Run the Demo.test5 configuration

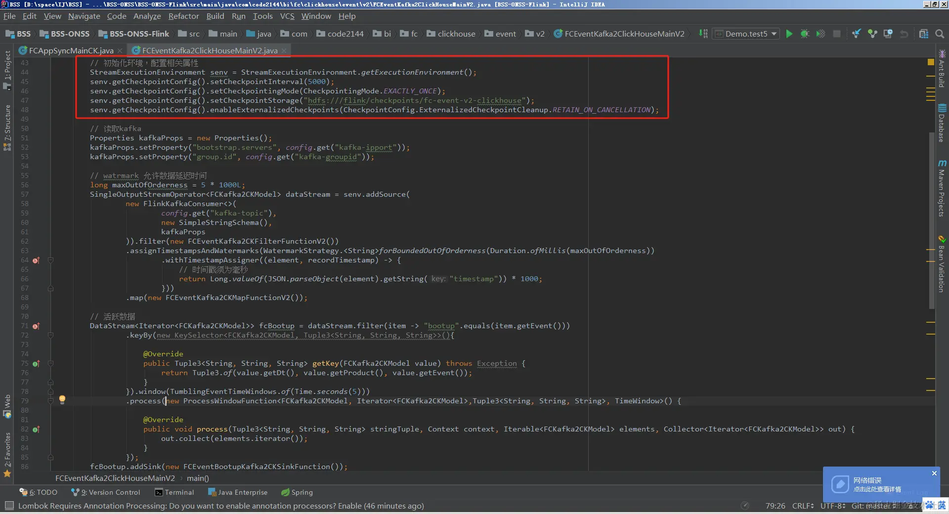point(789,34)
